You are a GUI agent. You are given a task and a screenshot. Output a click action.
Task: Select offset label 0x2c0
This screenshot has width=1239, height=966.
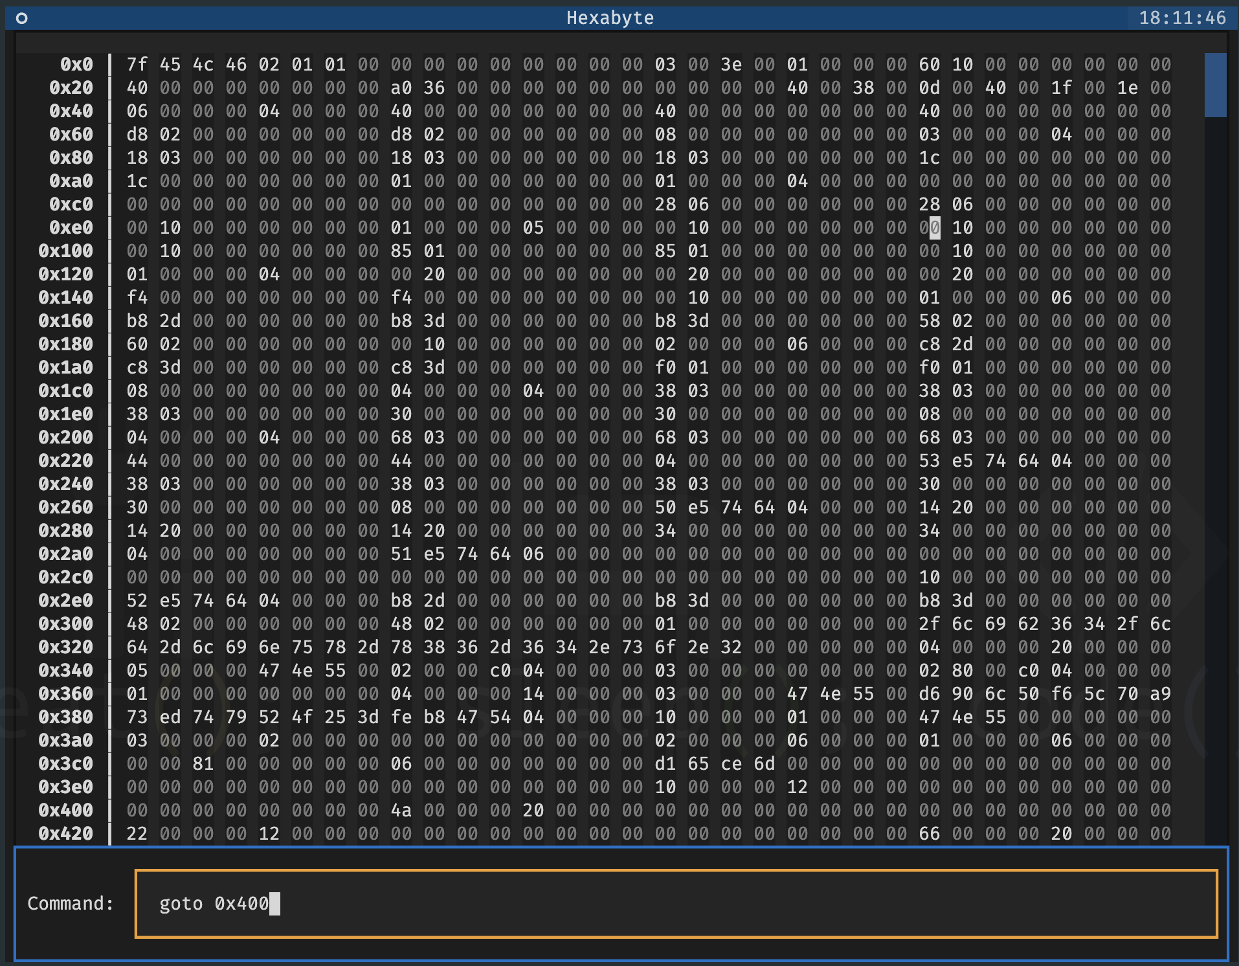tap(66, 577)
